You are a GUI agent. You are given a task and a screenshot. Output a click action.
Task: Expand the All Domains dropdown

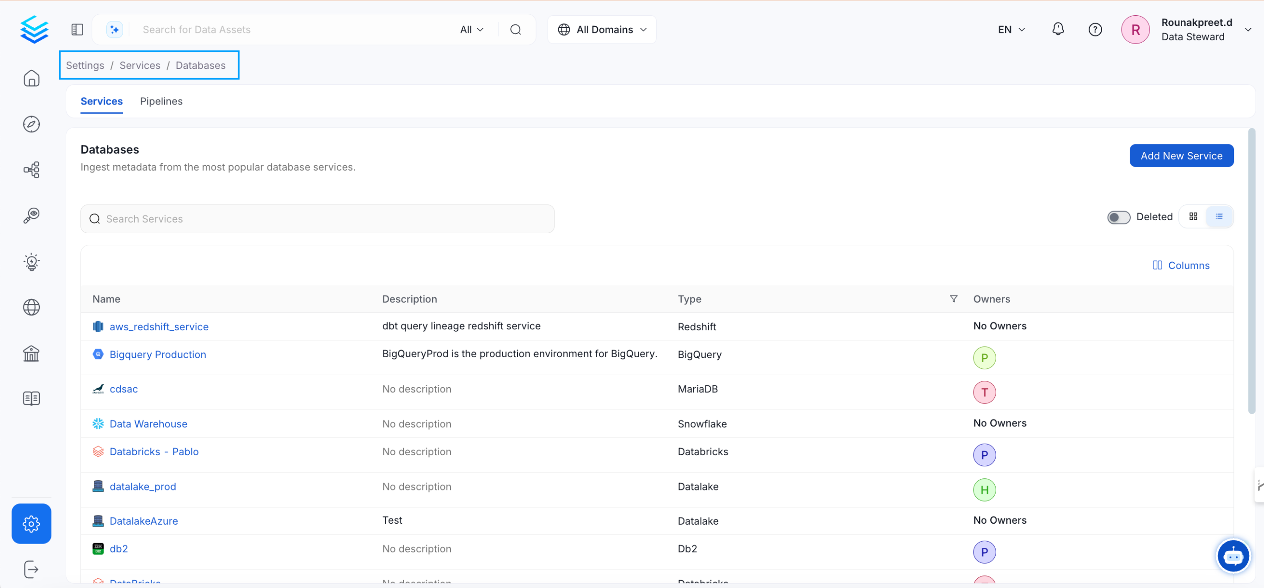602,29
